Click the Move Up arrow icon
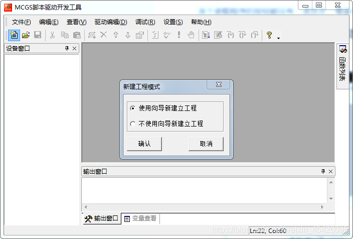353x239 pixels. (116, 35)
